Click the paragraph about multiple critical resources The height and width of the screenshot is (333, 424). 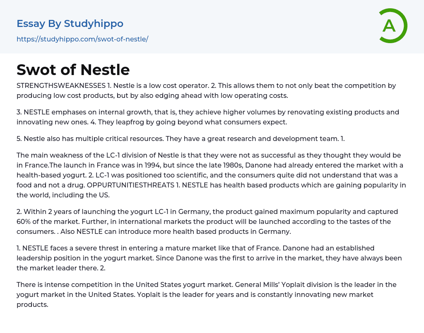pos(181,139)
